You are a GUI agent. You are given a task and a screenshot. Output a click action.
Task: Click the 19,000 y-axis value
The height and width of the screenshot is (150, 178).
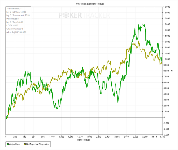(167, 7)
